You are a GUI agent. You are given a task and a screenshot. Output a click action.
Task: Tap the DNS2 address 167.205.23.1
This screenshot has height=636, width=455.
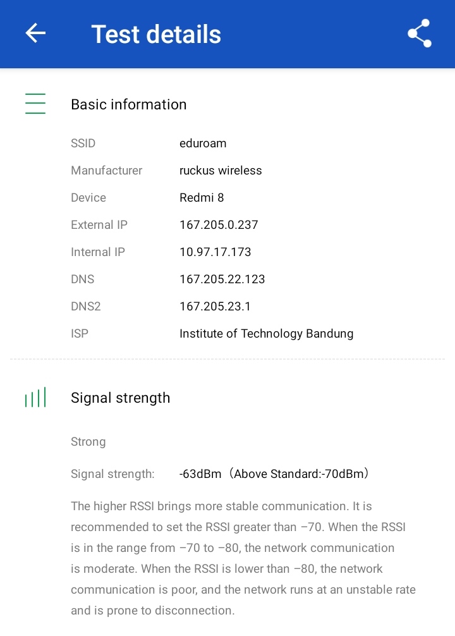click(215, 307)
